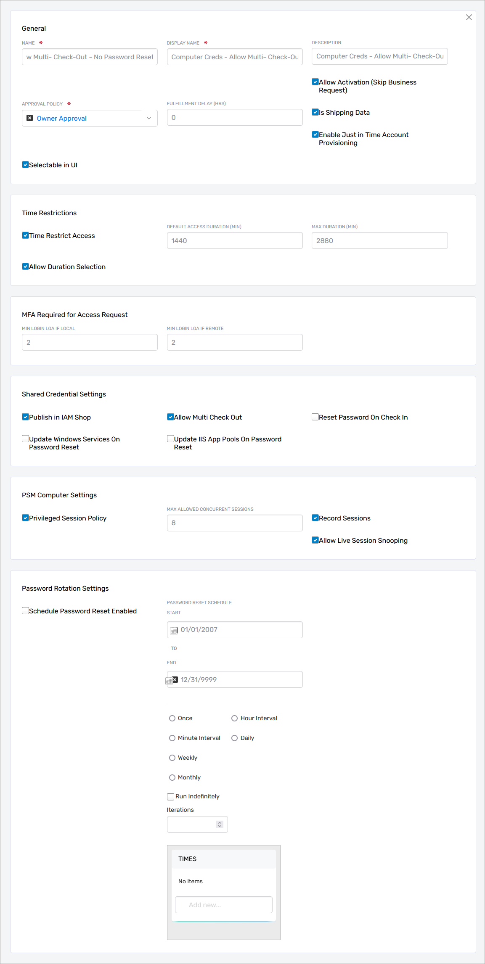Image resolution: width=485 pixels, height=964 pixels.
Task: Open calendar picker for Start date
Action: tap(174, 630)
